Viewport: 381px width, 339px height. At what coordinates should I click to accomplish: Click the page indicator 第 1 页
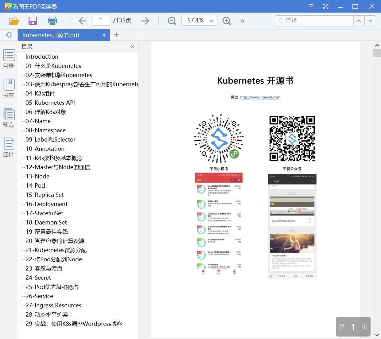353,327
